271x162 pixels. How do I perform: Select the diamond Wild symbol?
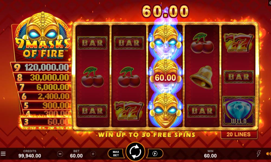click(238, 111)
